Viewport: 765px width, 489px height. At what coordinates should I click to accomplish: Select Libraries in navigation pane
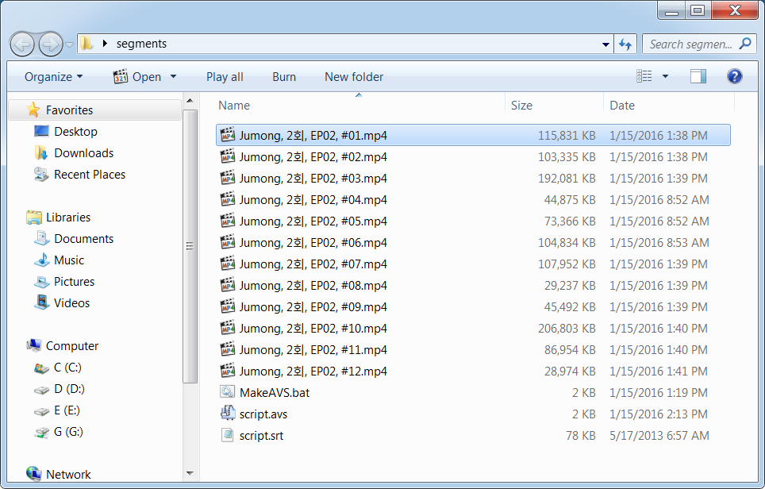[67, 218]
